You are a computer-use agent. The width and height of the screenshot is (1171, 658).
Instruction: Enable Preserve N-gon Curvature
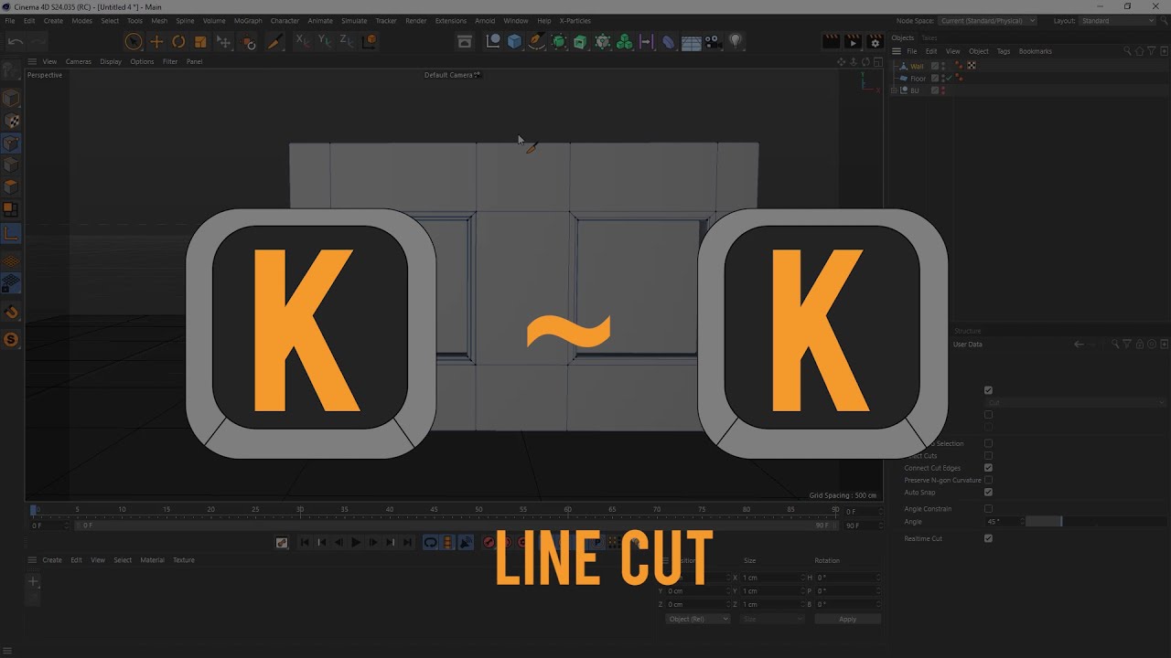[988, 480]
